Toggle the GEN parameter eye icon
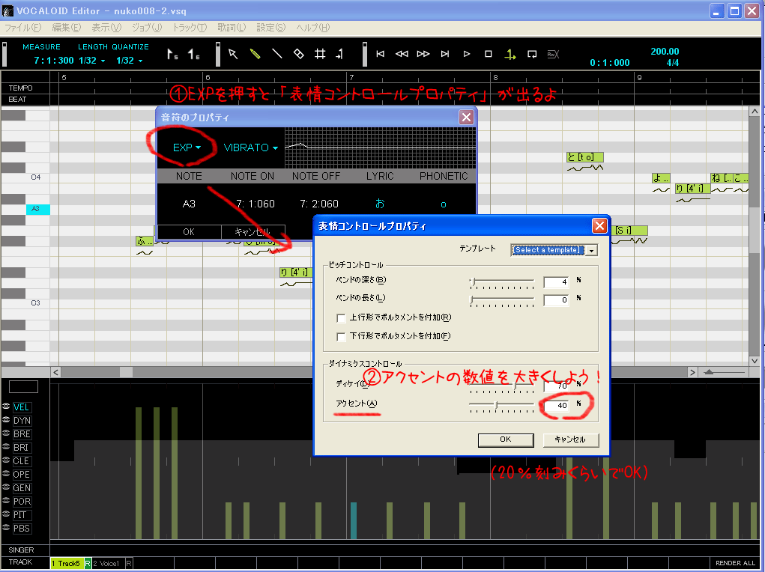 click(x=6, y=487)
